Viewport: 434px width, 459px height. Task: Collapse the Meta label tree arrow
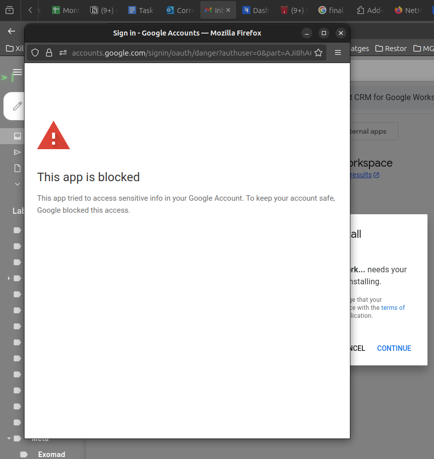(x=9, y=438)
